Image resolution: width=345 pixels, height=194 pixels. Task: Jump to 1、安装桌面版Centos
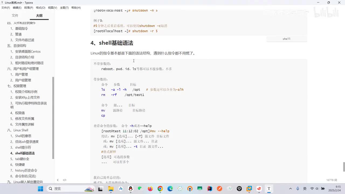[x=26, y=51]
